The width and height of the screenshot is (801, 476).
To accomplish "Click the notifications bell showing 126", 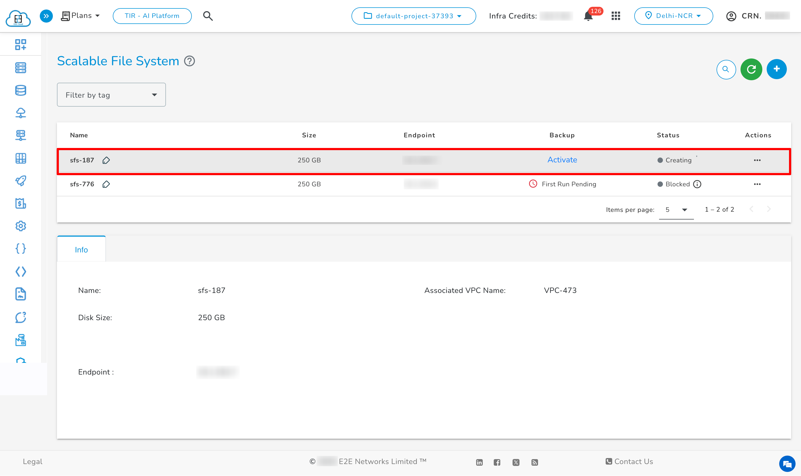I will (x=588, y=16).
